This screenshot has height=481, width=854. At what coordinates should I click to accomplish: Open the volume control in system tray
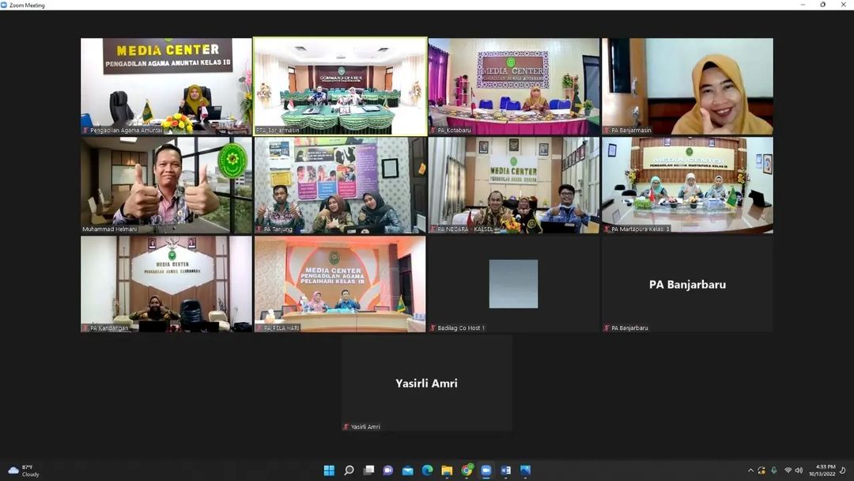pos(799,471)
